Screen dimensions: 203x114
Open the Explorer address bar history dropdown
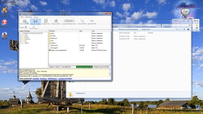[156, 25]
